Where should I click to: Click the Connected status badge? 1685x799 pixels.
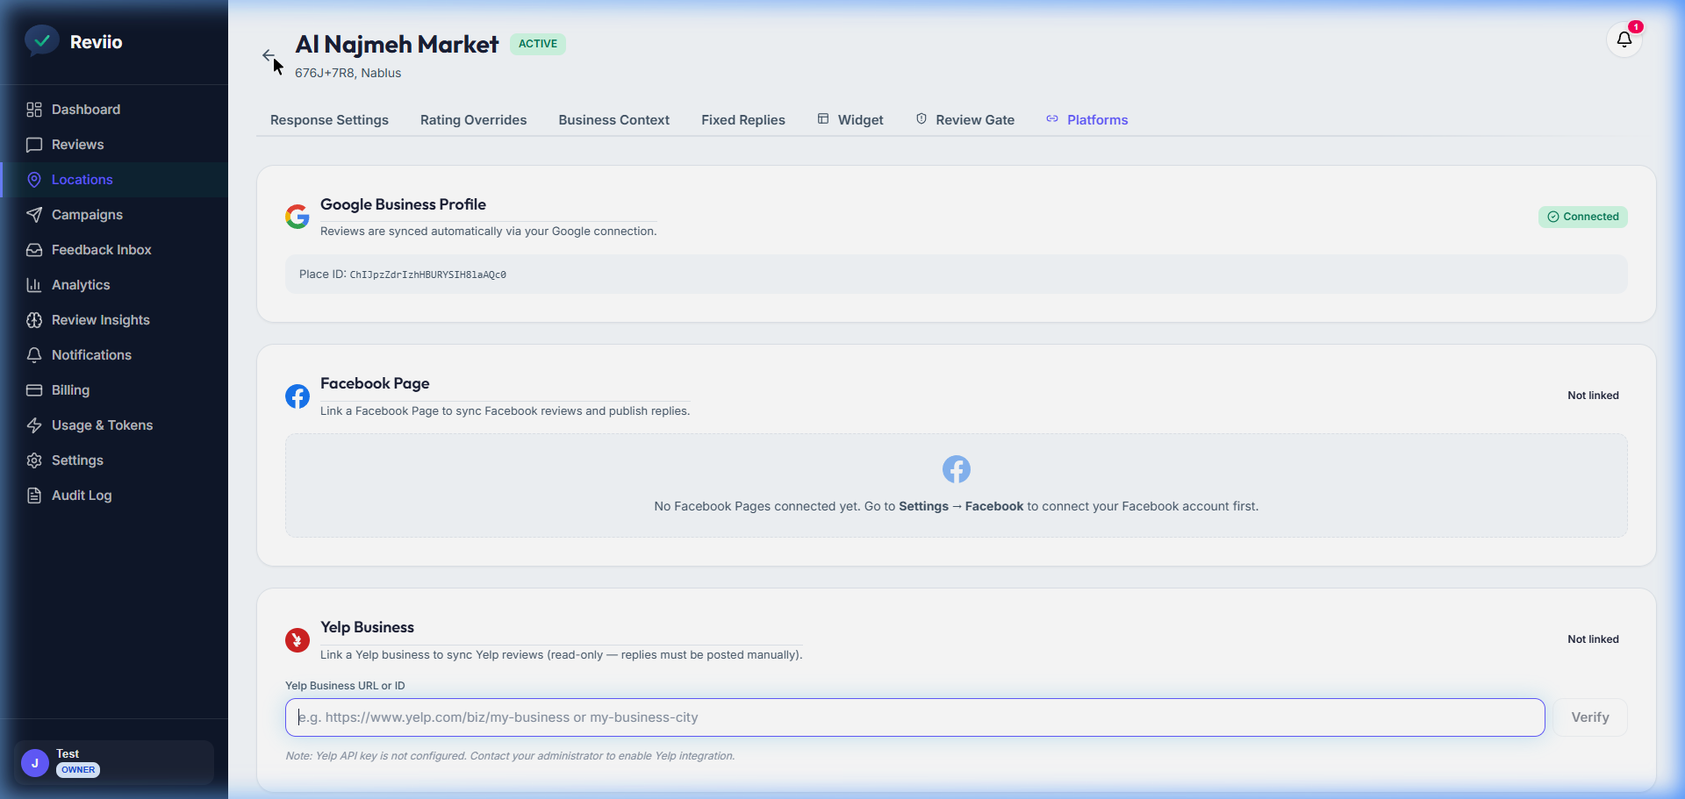point(1583,217)
